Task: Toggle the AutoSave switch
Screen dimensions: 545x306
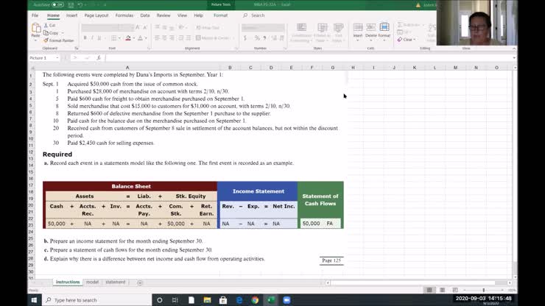Action: click(x=57, y=4)
